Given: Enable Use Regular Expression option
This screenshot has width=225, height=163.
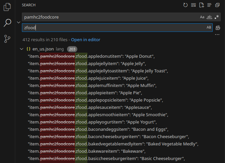Looking at the screenshot, I should point(216,17).
